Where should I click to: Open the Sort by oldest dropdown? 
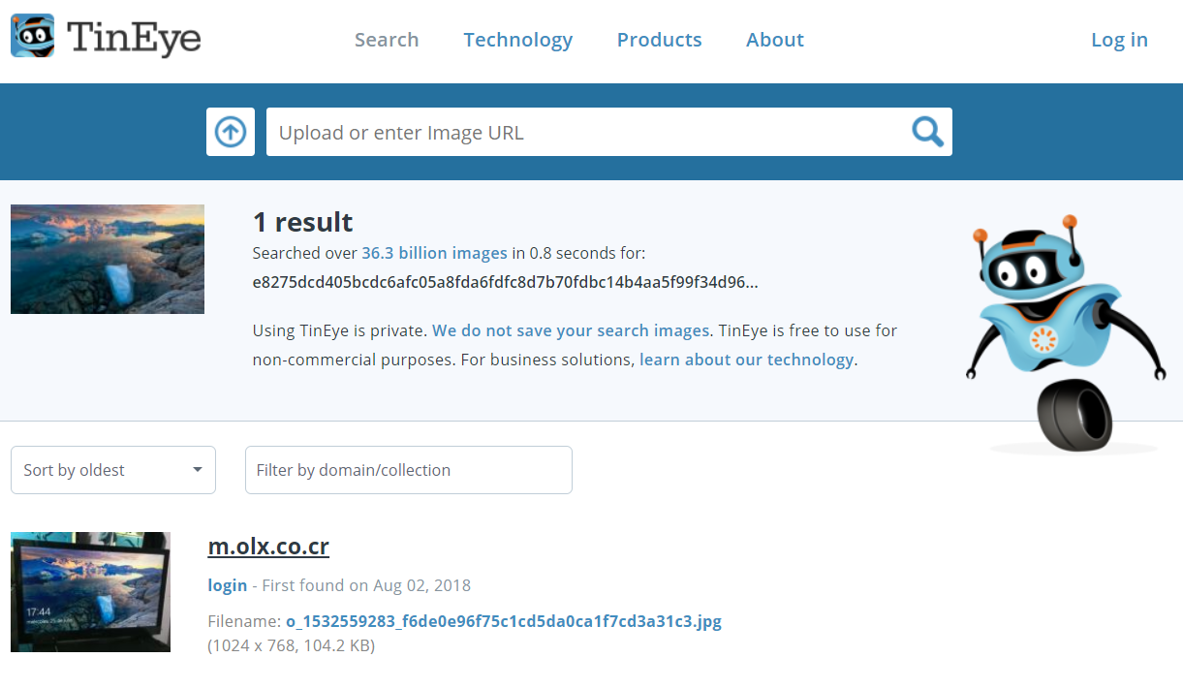(x=113, y=470)
